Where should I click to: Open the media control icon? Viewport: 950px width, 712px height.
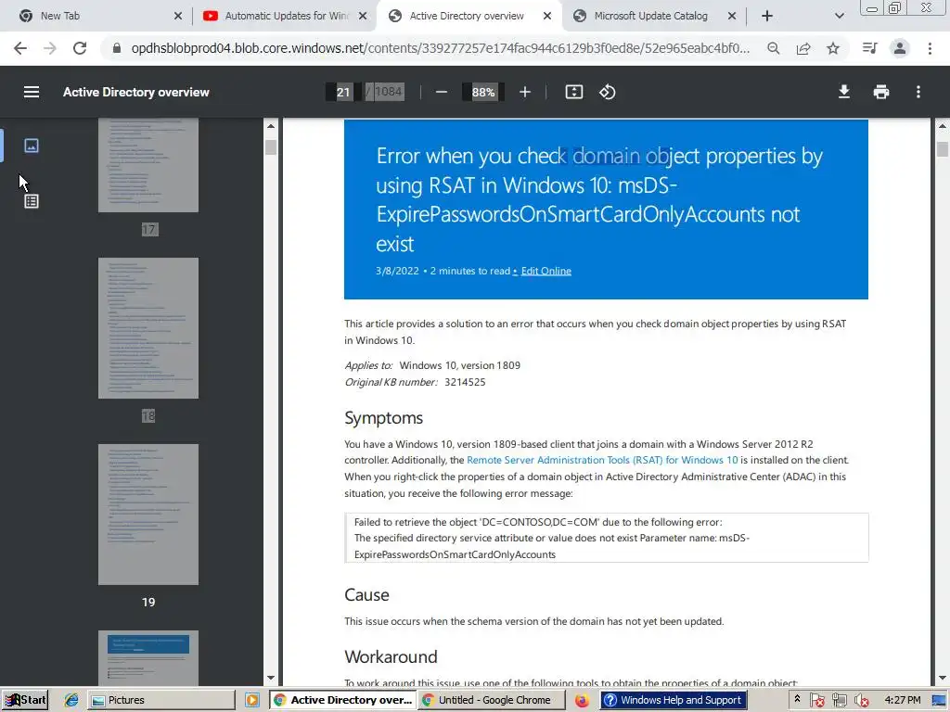coord(869,48)
